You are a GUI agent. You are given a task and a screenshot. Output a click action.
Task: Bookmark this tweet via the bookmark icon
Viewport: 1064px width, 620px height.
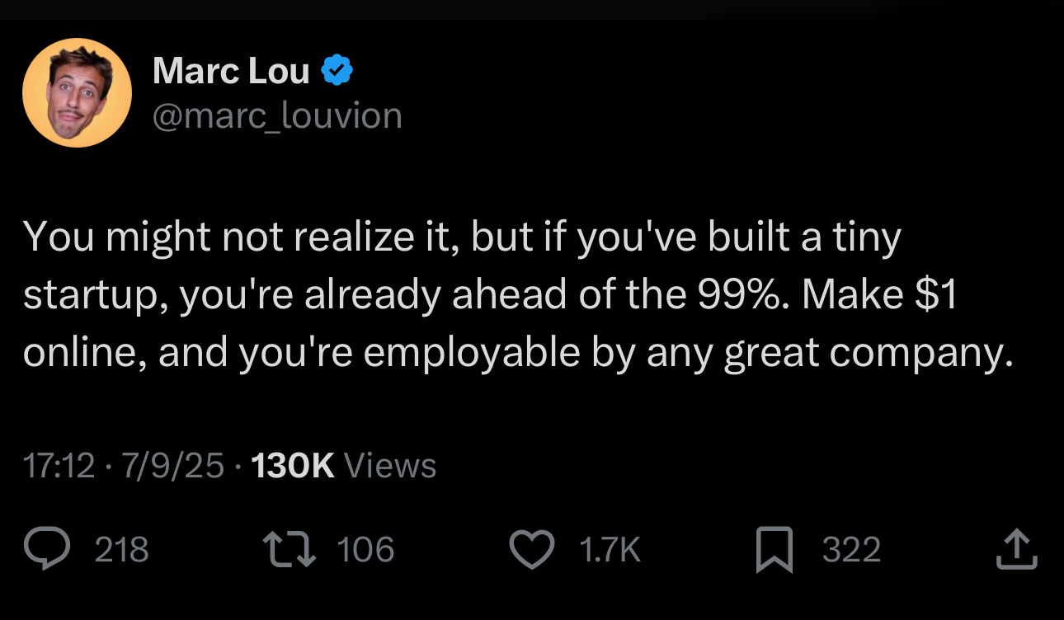tap(774, 550)
